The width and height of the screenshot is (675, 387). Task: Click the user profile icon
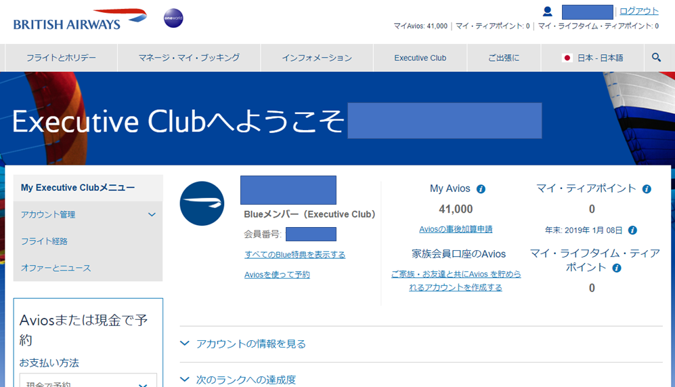coord(547,12)
